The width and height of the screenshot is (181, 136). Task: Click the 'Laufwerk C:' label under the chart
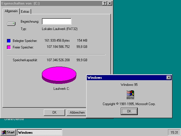click(61, 89)
